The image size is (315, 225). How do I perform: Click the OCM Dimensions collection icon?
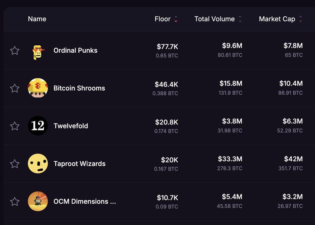(38, 201)
